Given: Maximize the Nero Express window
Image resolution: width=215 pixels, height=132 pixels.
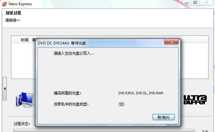Looking at the screenshot, I should 195,3.
